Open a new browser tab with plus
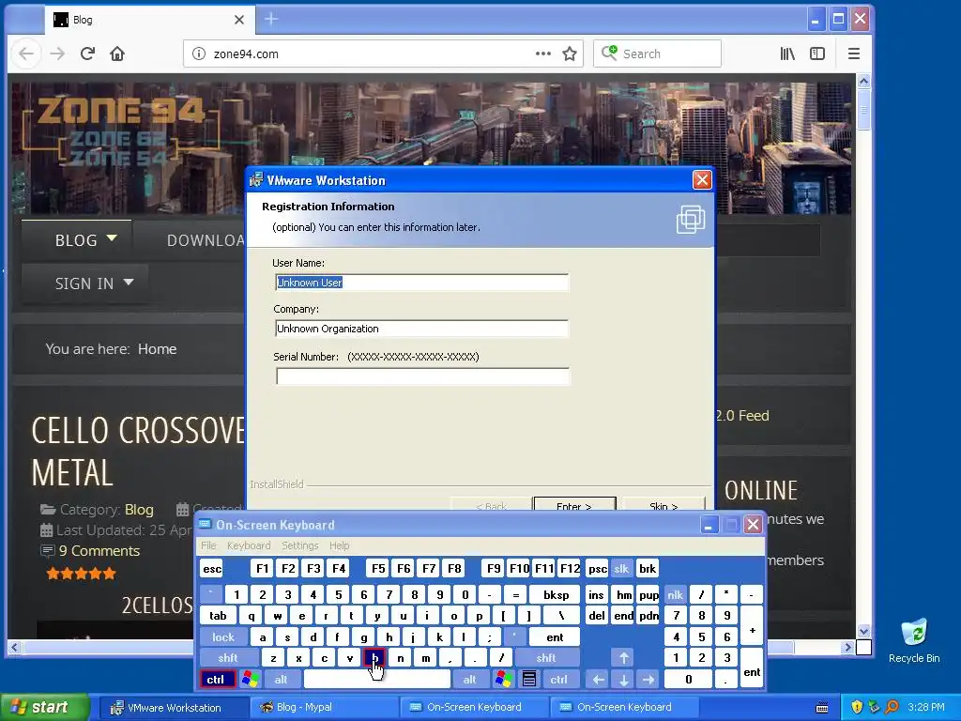 pos(271,20)
